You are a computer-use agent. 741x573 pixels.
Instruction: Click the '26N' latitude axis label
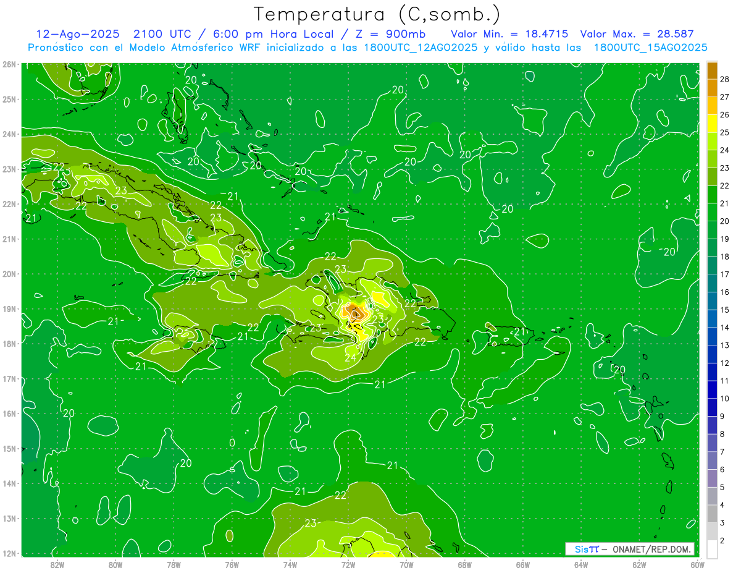point(9,64)
